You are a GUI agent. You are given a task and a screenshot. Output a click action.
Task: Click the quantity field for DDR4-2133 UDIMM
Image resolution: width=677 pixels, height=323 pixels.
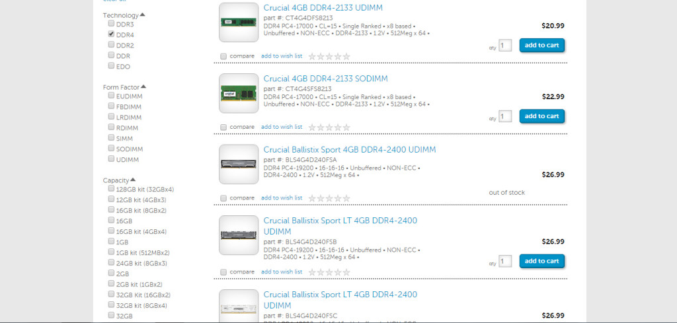point(505,46)
